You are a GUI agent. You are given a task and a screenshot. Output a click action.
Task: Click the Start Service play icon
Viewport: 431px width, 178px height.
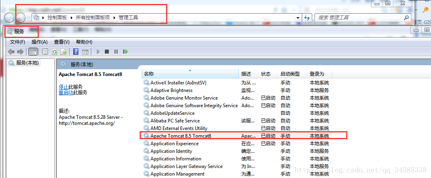pos(98,52)
